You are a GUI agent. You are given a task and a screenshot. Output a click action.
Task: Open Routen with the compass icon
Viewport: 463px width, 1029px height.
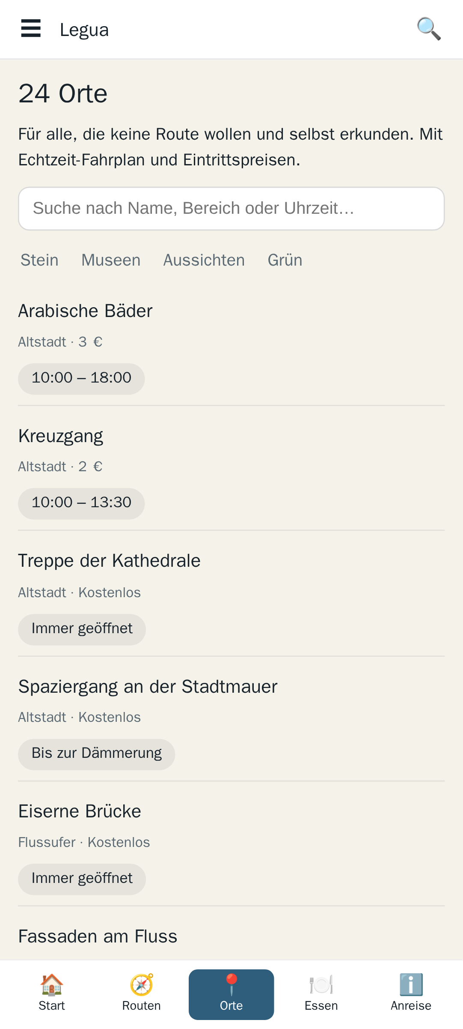142,994
